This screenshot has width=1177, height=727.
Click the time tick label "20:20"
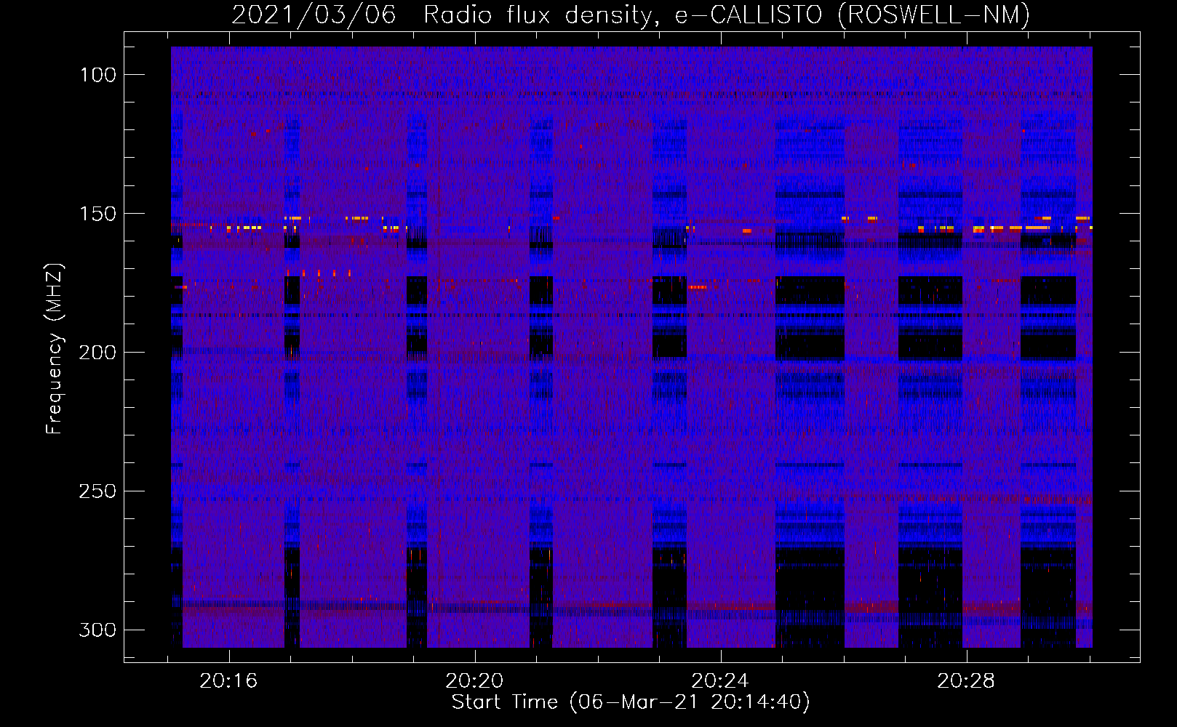pos(475,681)
